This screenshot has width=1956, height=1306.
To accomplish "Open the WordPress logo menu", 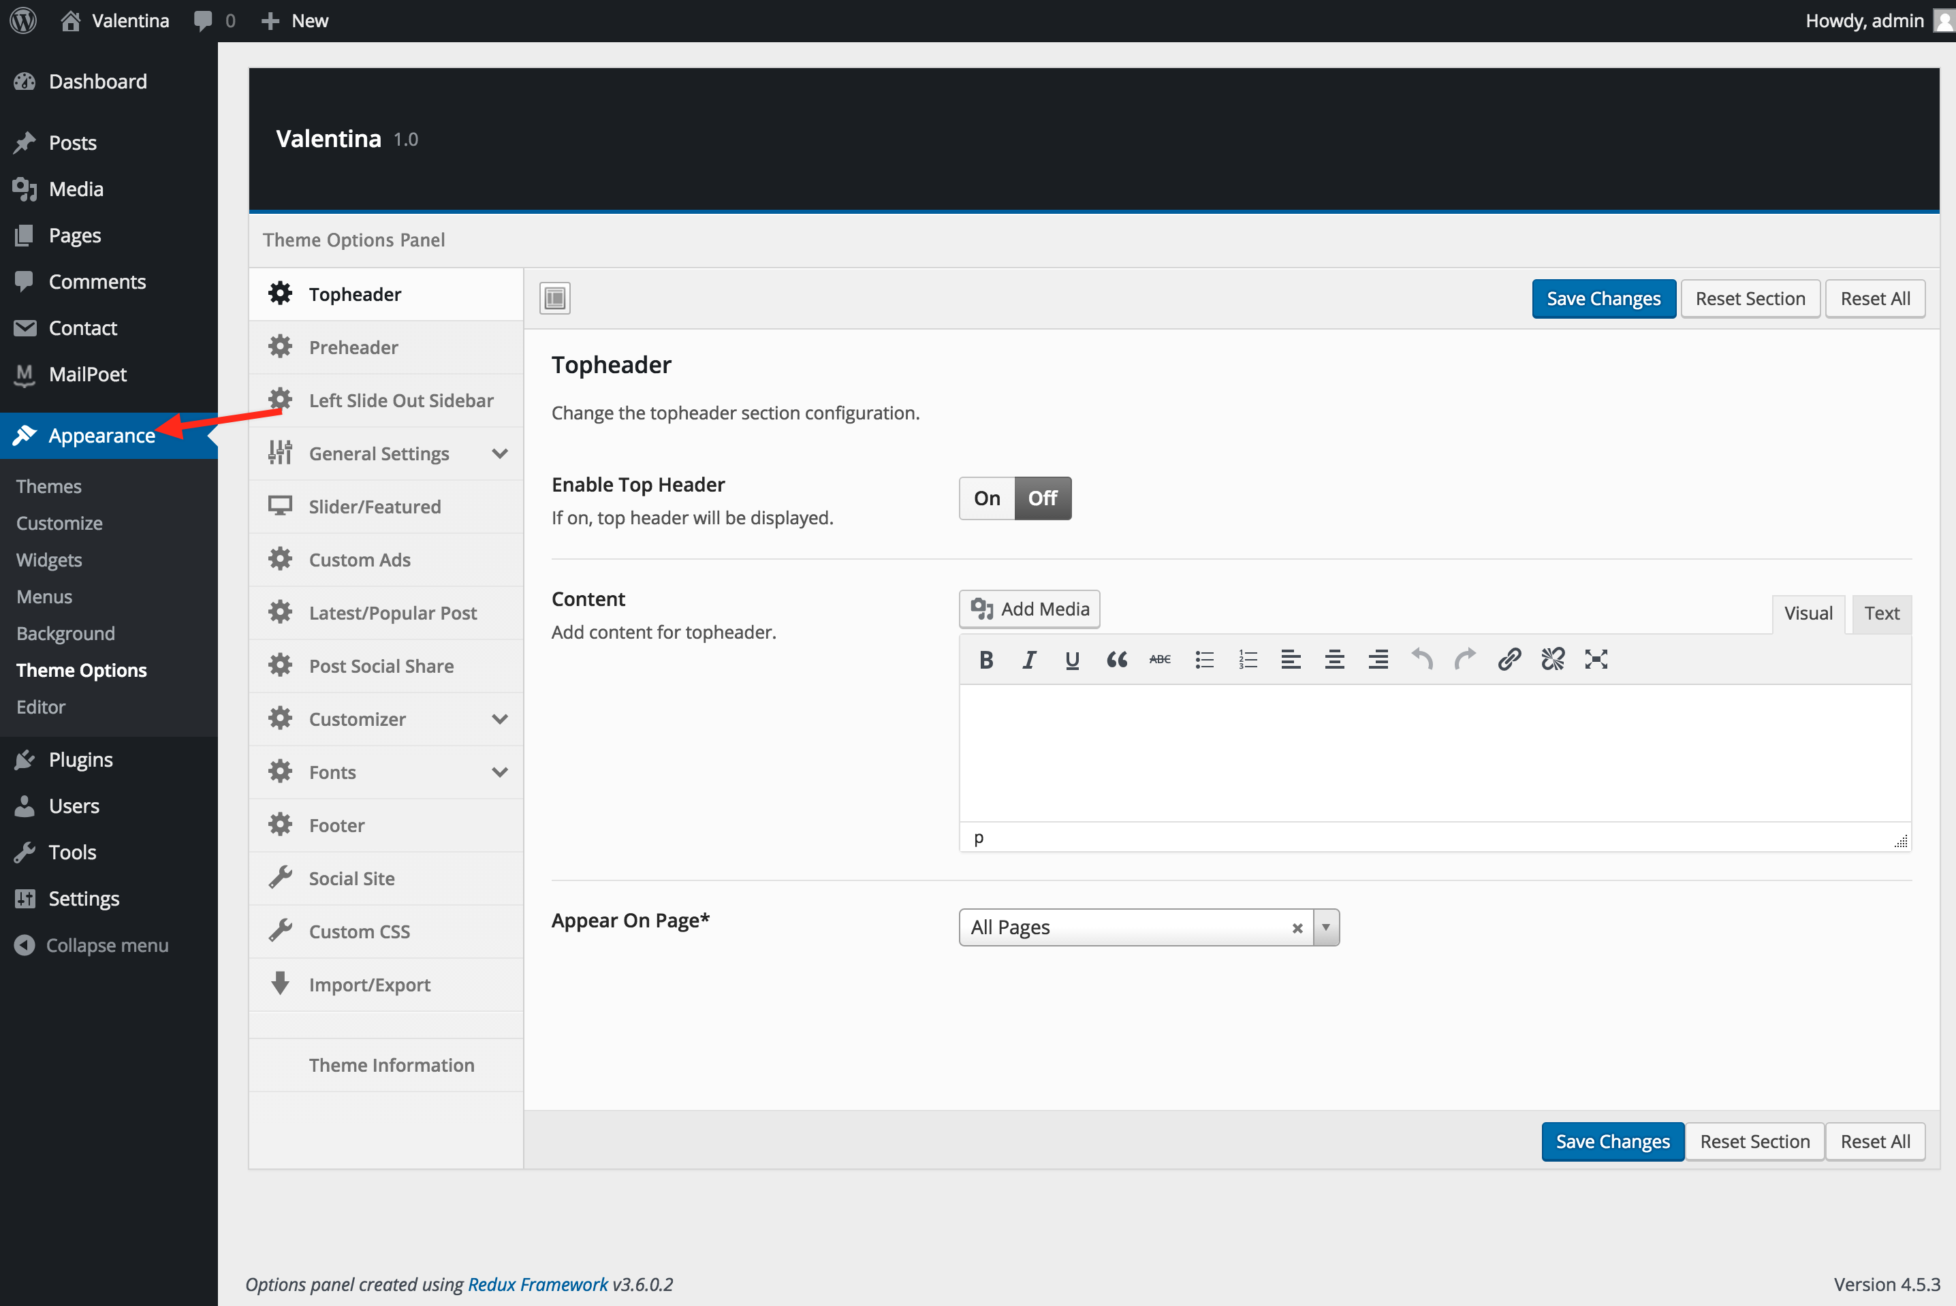I will [x=23, y=20].
